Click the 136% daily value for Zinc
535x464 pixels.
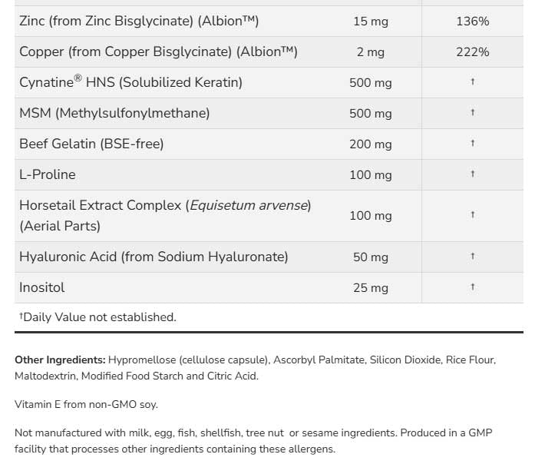472,21
